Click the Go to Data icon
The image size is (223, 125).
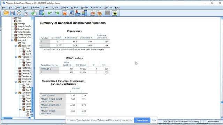coord(65,13)
